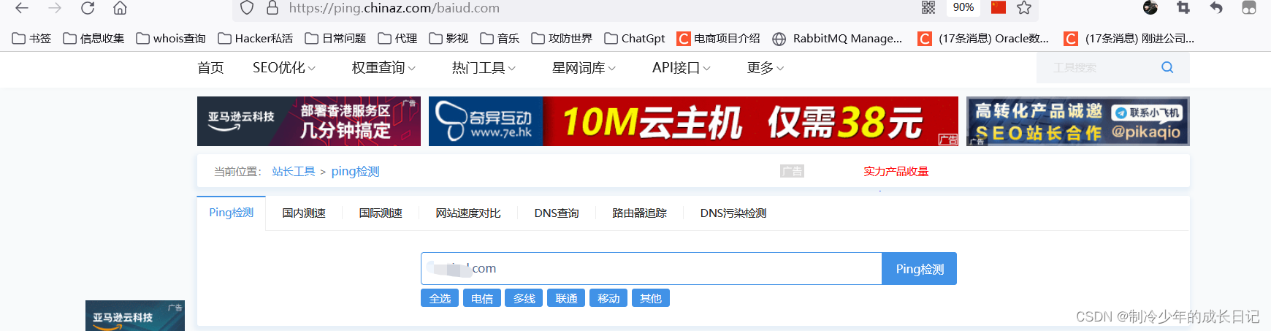Viewport: 1271px width, 331px height.
Task: Click the red flag extension icon
Action: pyautogui.click(x=999, y=7)
